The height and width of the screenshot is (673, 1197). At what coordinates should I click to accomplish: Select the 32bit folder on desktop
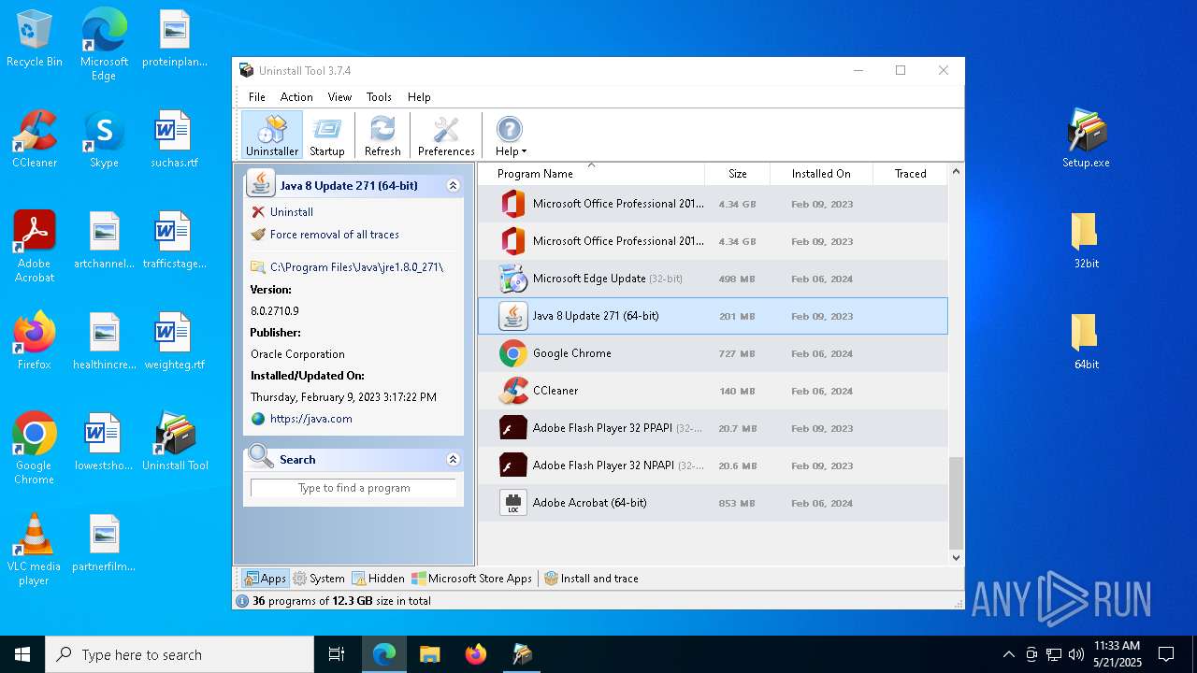[x=1086, y=240]
